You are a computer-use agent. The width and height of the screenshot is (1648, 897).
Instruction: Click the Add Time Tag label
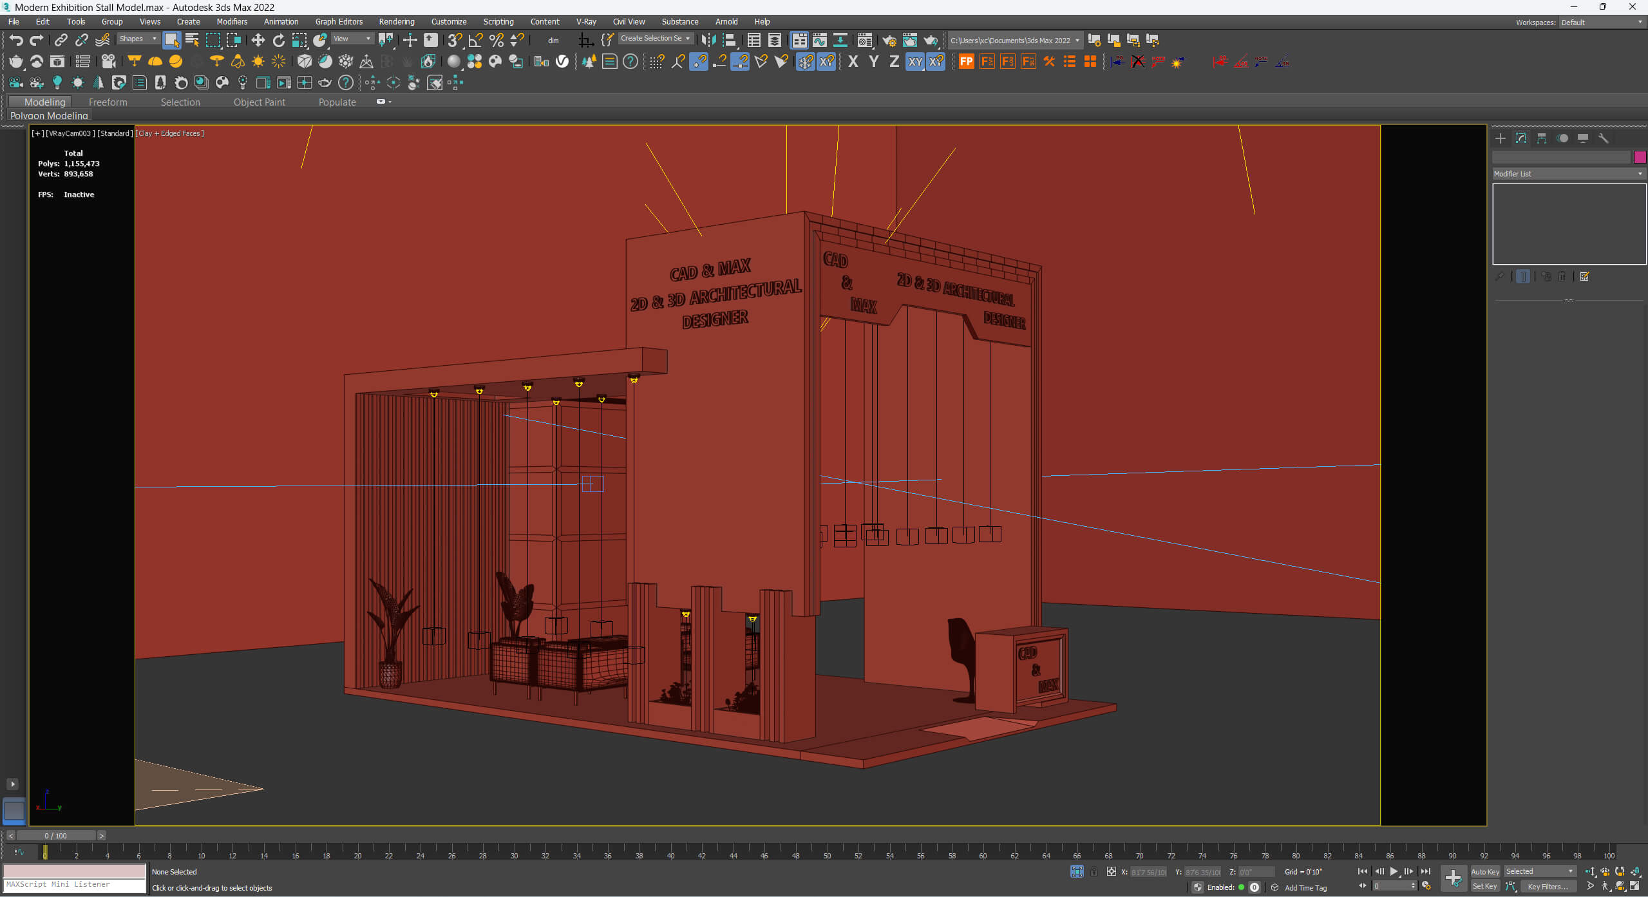pyautogui.click(x=1305, y=887)
